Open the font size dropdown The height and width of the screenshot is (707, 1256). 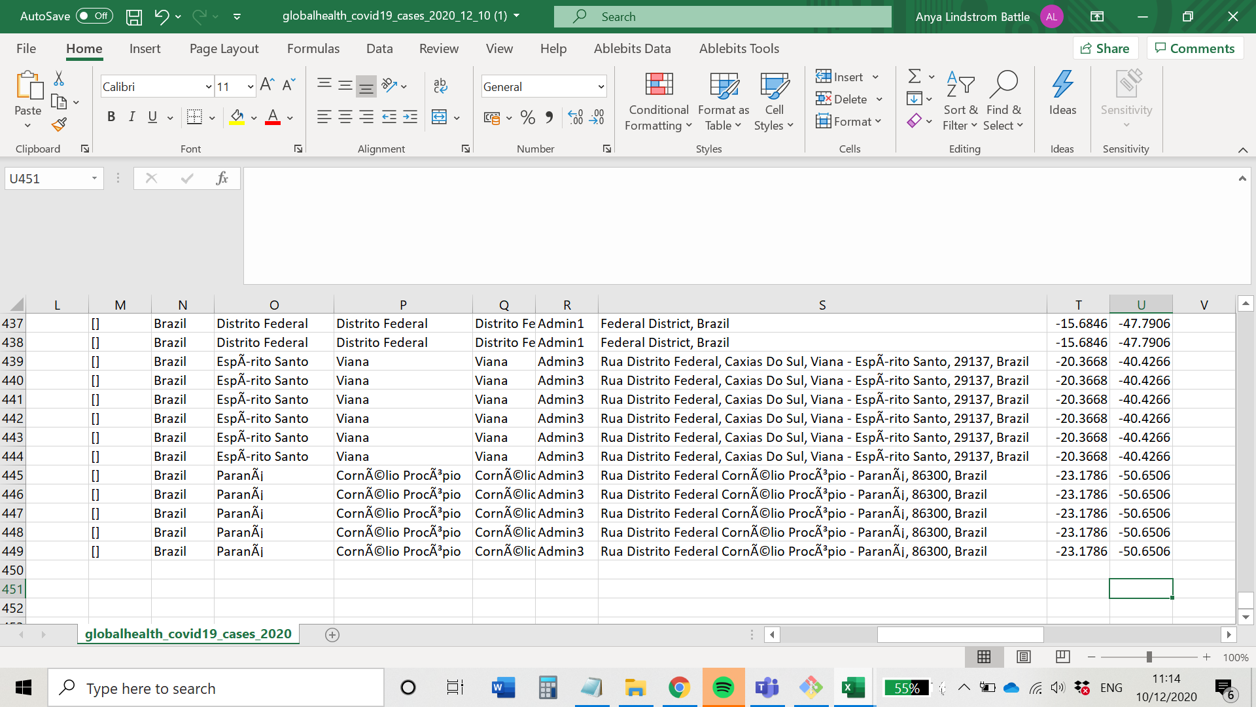[x=250, y=86]
